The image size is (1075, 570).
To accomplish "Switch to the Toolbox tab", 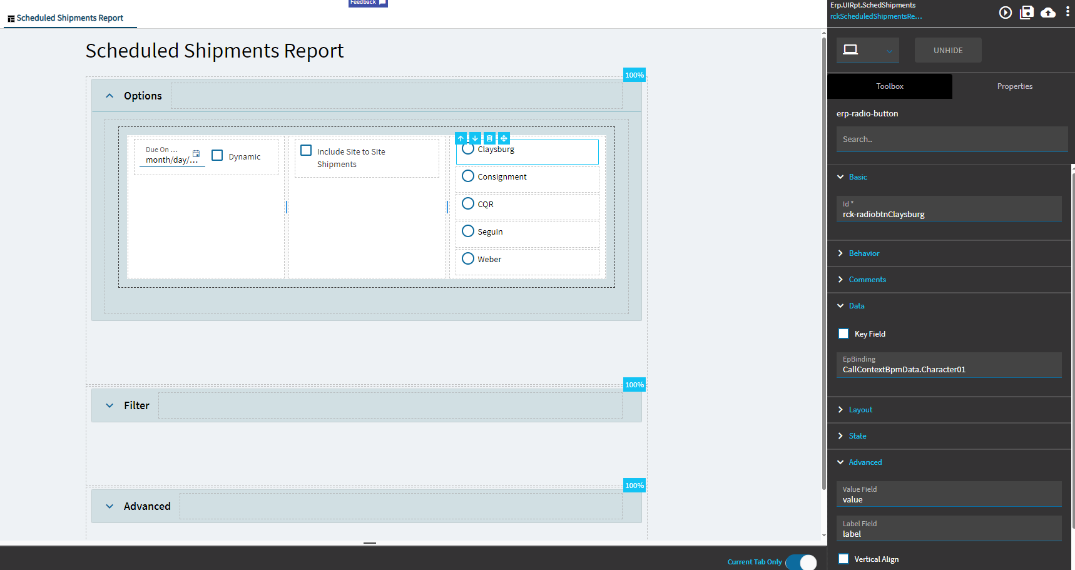I will 890,86.
